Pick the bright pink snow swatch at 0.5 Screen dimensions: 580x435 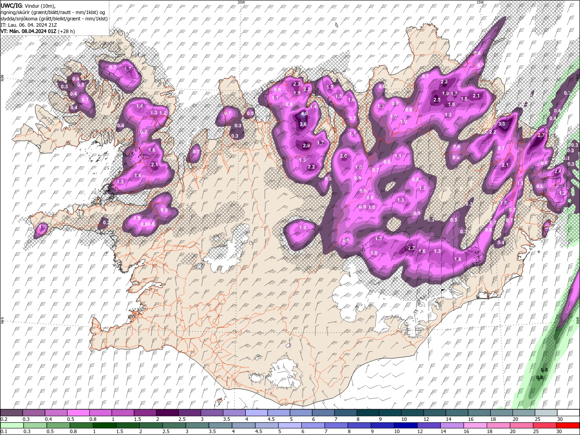click(78, 413)
